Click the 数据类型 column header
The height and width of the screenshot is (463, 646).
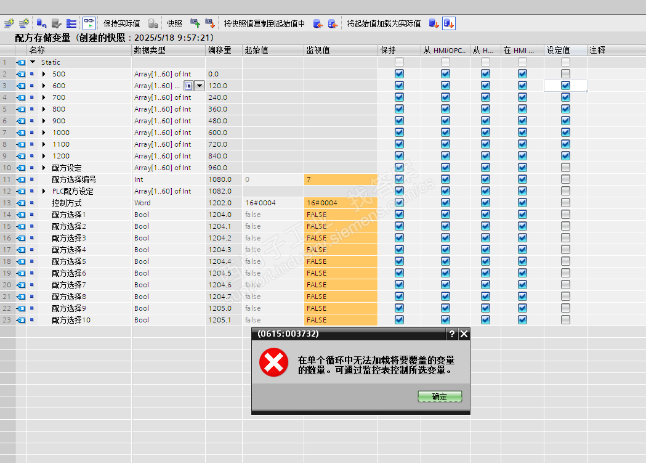(x=169, y=51)
